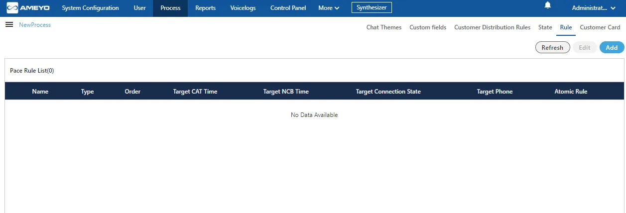Click the No Data Available message
The height and width of the screenshot is (213, 626).
click(x=314, y=115)
